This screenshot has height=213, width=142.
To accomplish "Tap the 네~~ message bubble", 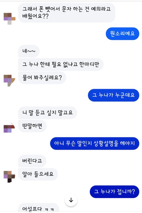I will click(x=29, y=51).
